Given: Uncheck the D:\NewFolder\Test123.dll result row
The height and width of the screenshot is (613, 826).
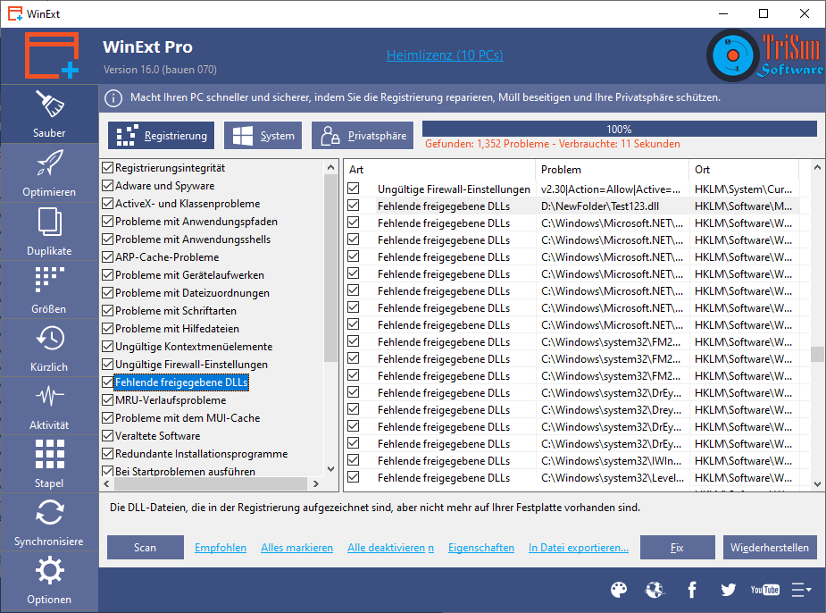Looking at the screenshot, I should click(354, 206).
